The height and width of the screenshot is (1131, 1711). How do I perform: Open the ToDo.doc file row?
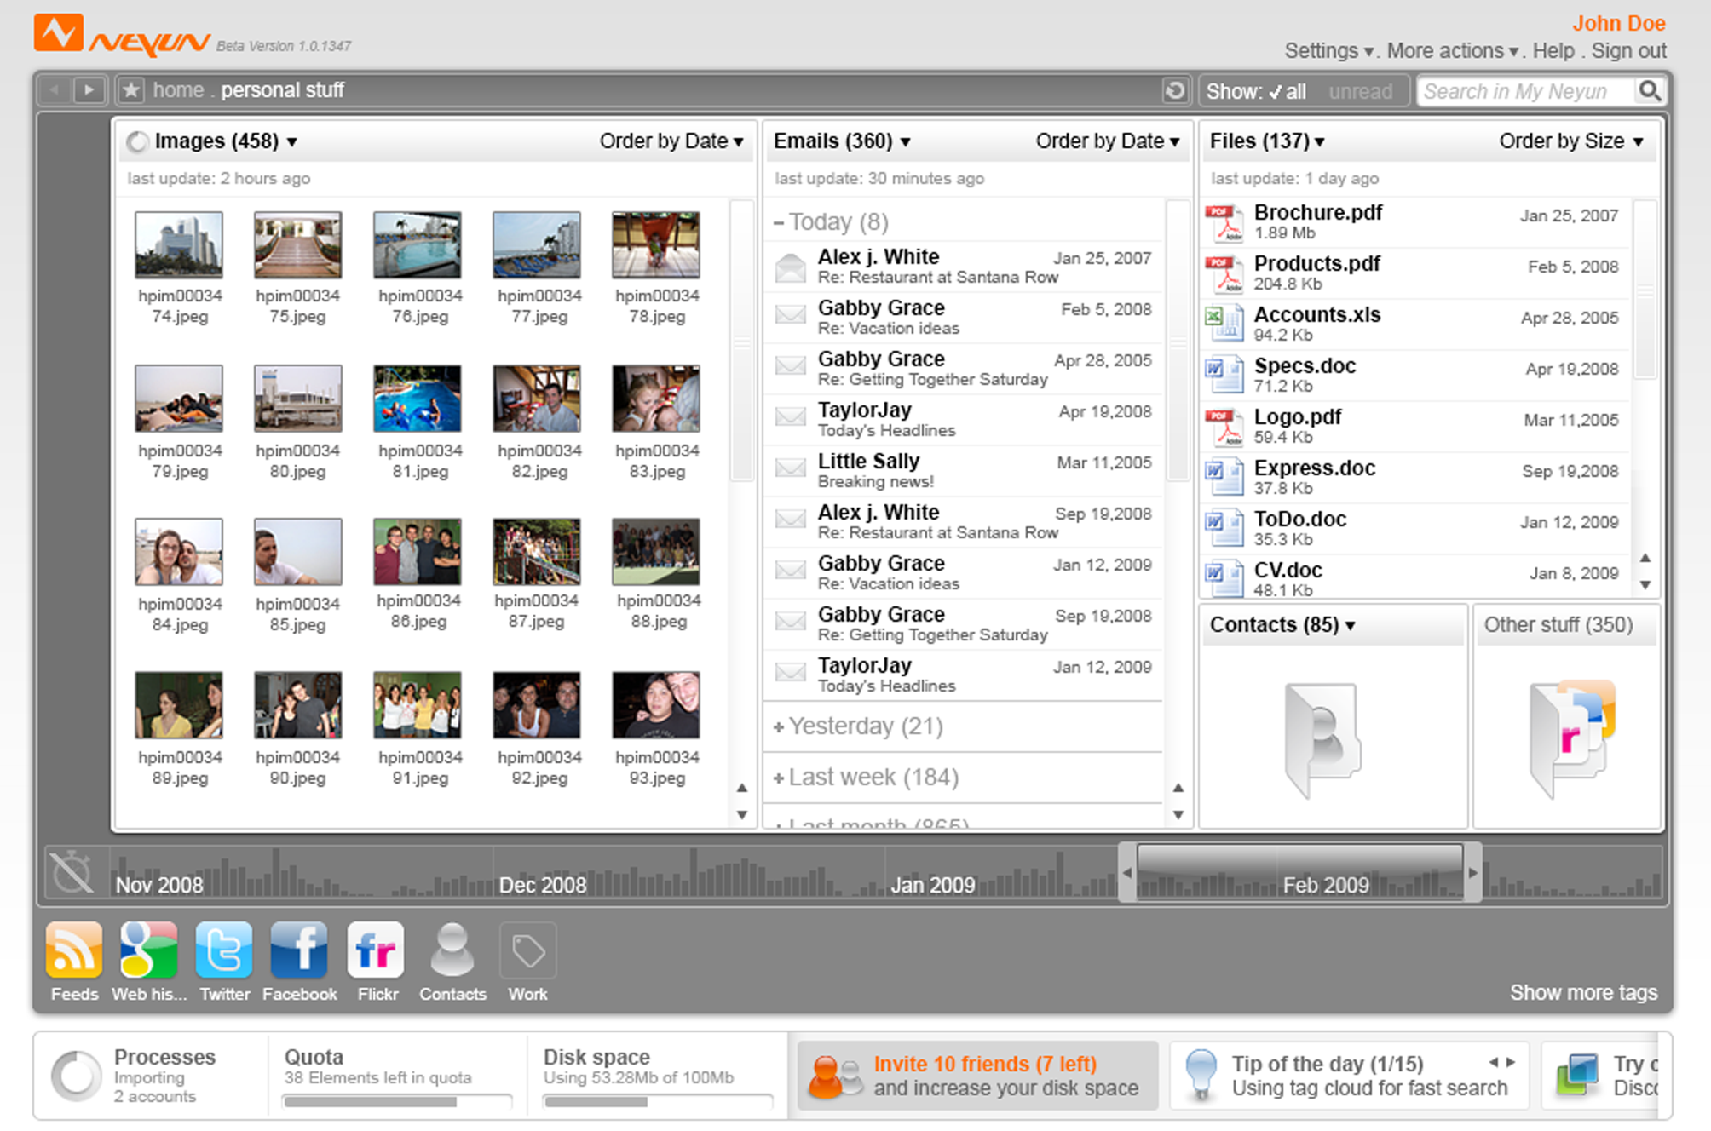coord(1414,529)
